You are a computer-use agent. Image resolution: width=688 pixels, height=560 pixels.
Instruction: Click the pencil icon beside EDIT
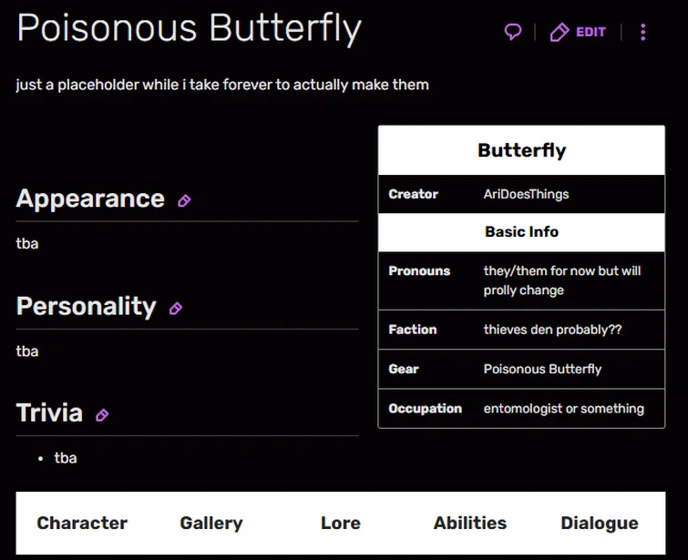point(560,33)
